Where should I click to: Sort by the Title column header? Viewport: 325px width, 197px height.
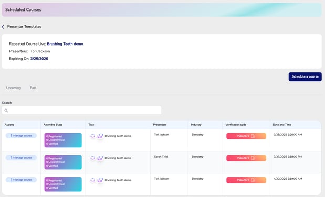[91, 125]
